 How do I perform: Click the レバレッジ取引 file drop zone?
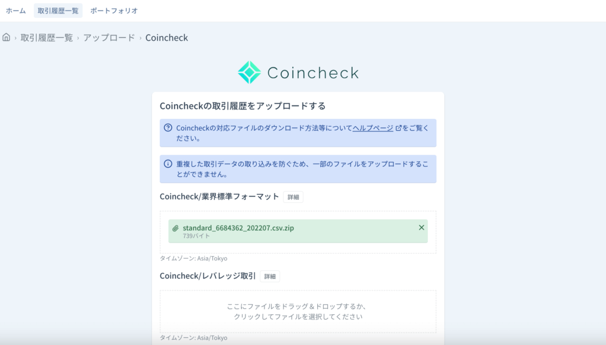tap(298, 311)
